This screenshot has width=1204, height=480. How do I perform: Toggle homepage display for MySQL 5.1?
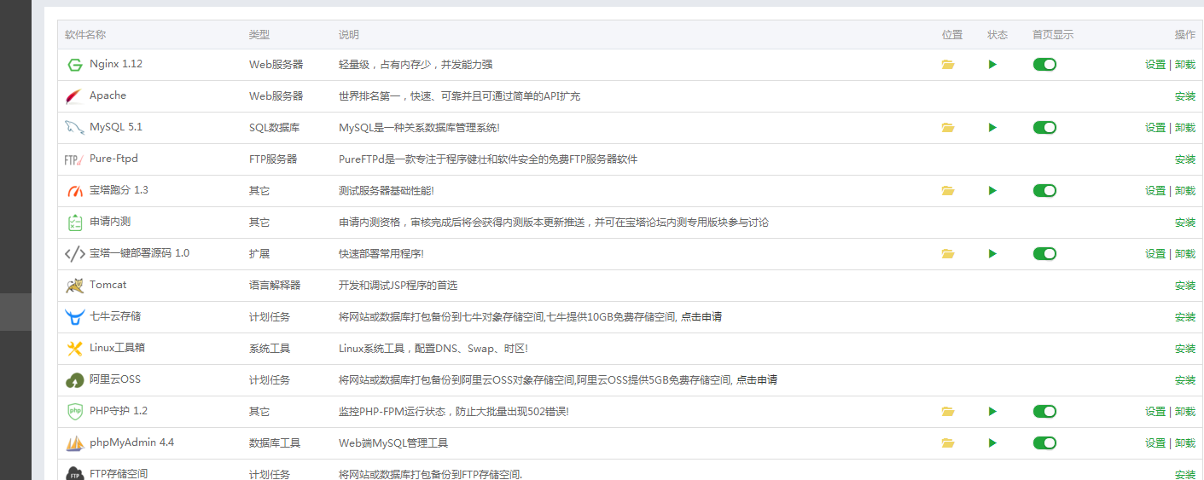pyautogui.click(x=1044, y=128)
